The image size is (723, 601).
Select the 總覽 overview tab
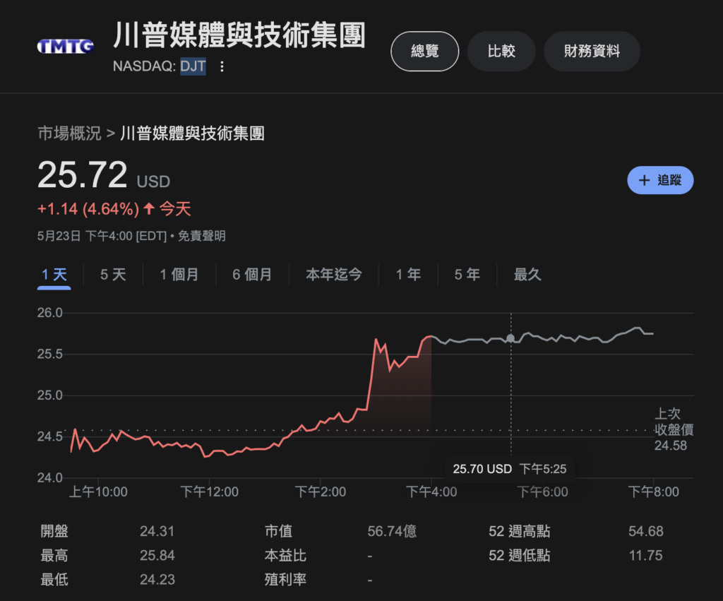pos(424,51)
